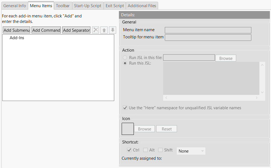
Task: Click the icon preview box in Icon section
Action: pyautogui.click(x=127, y=129)
